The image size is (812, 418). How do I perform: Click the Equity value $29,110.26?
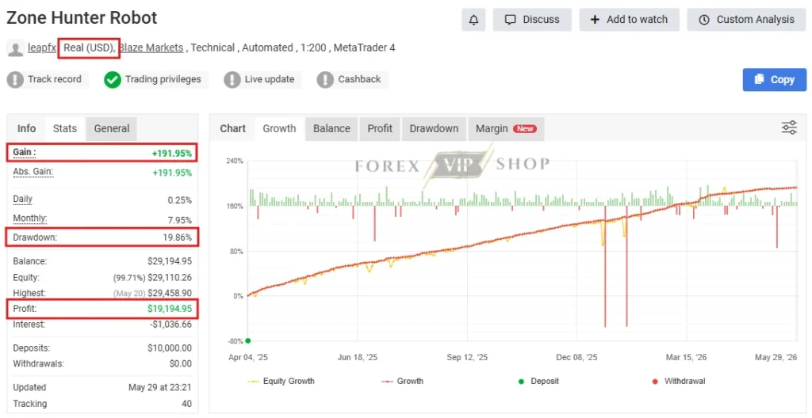click(170, 277)
